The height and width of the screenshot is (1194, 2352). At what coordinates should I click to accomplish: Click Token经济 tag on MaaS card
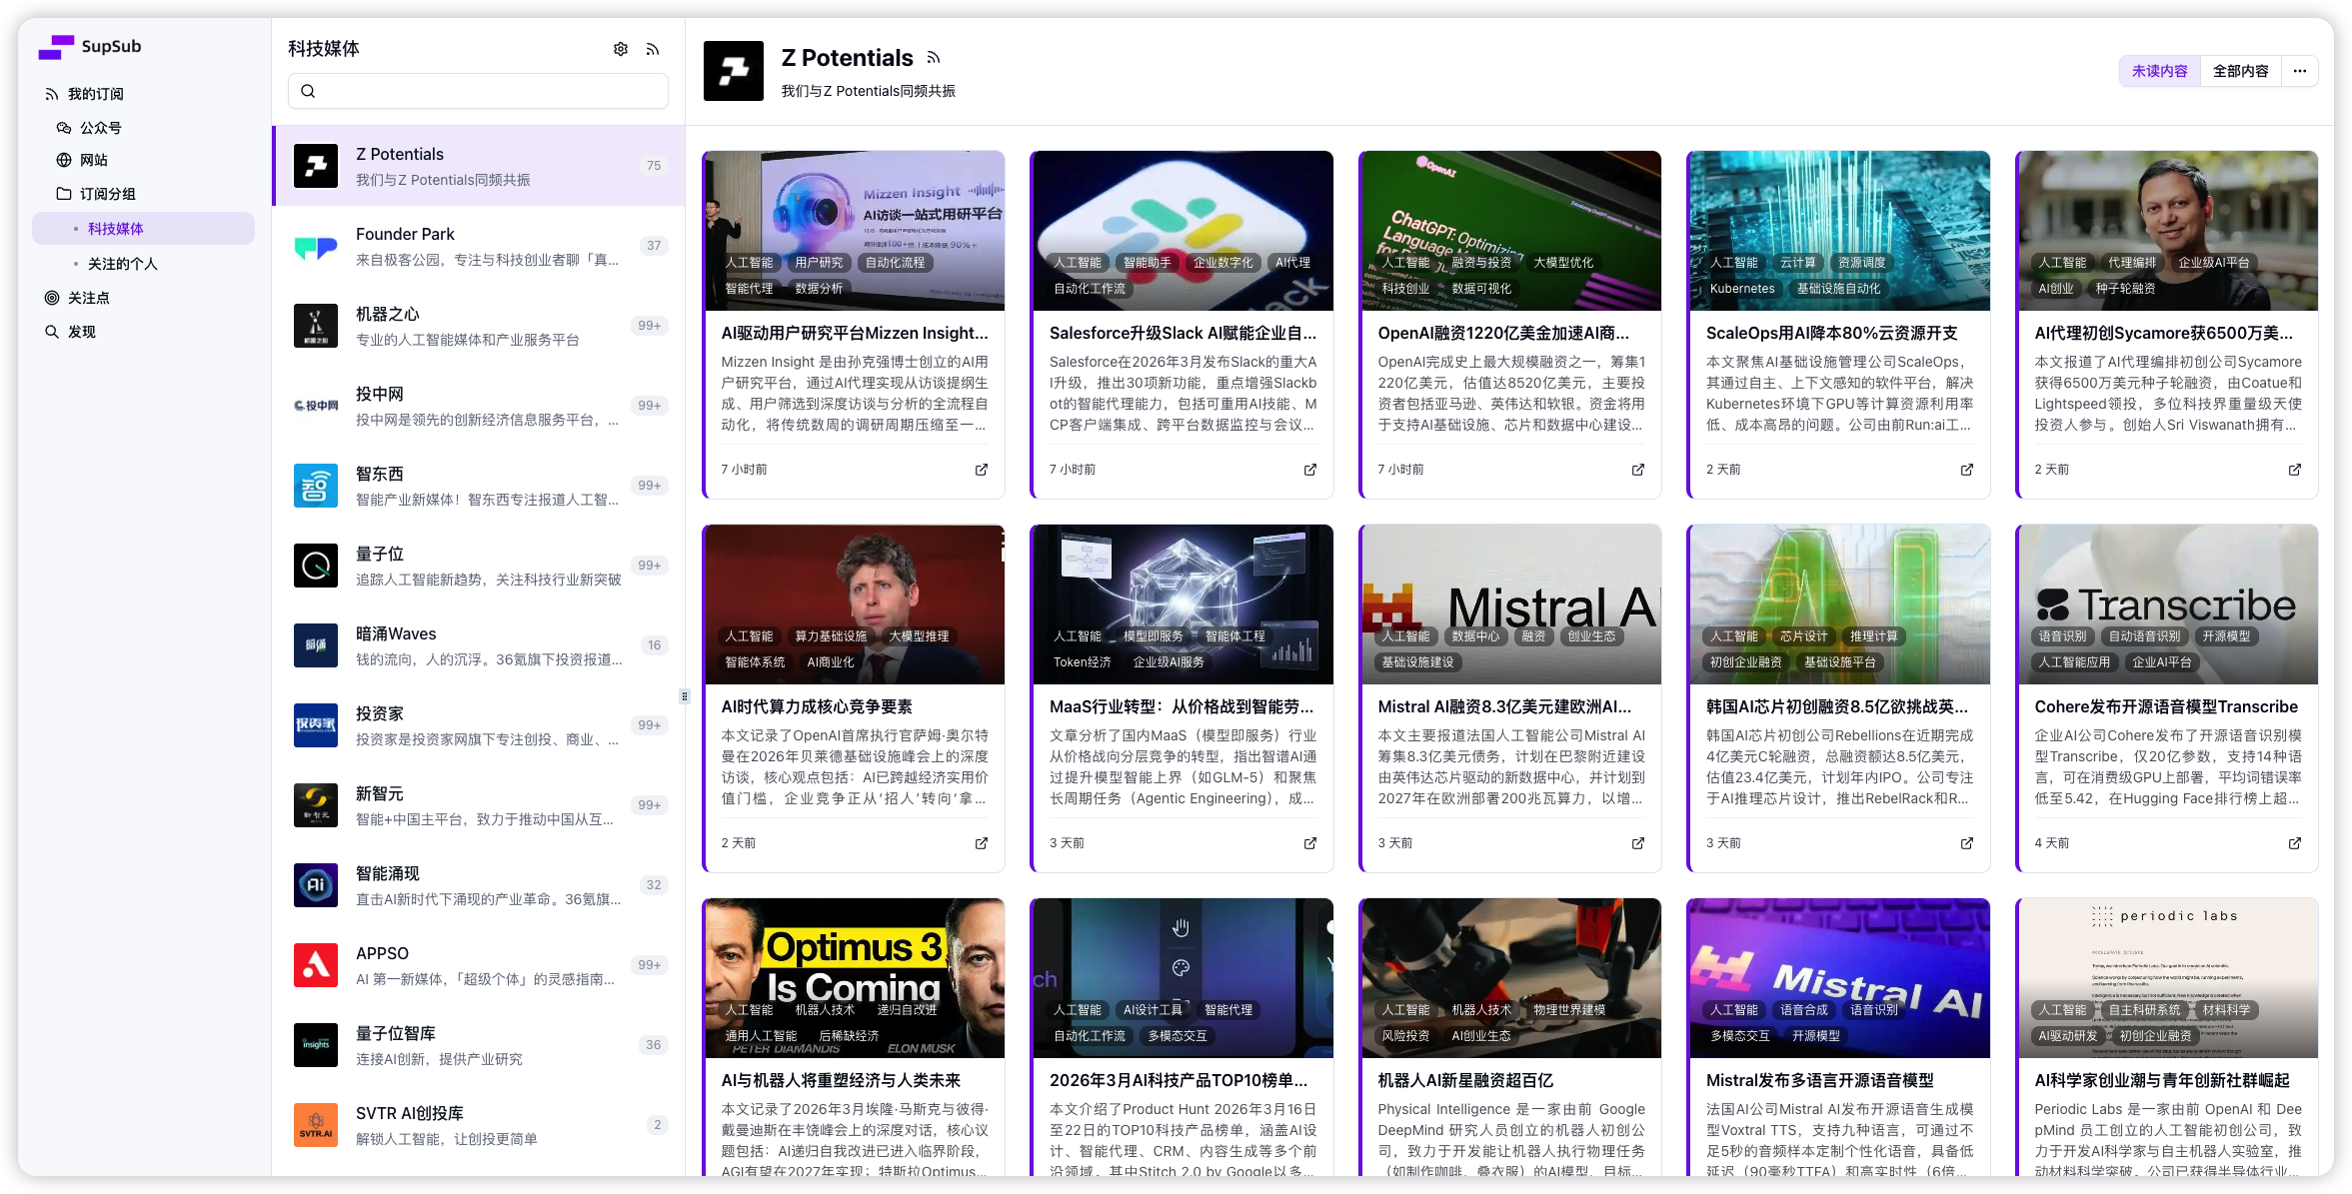tap(1082, 662)
